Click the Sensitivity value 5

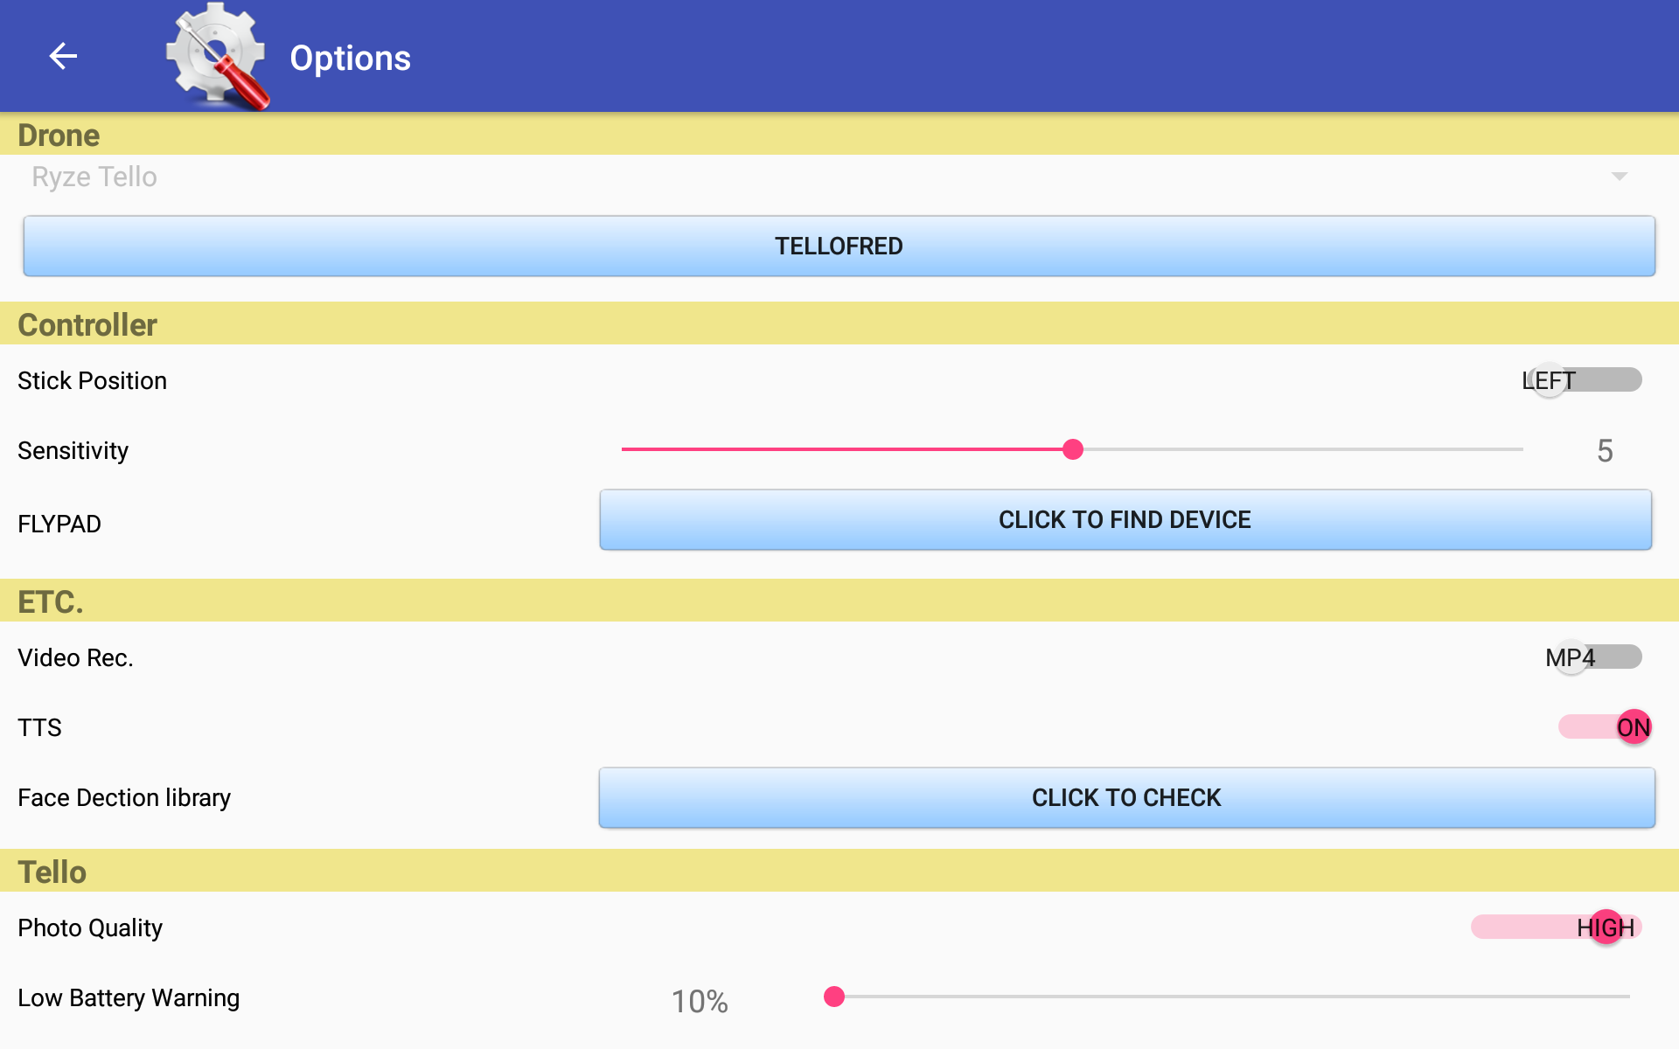point(1605,451)
